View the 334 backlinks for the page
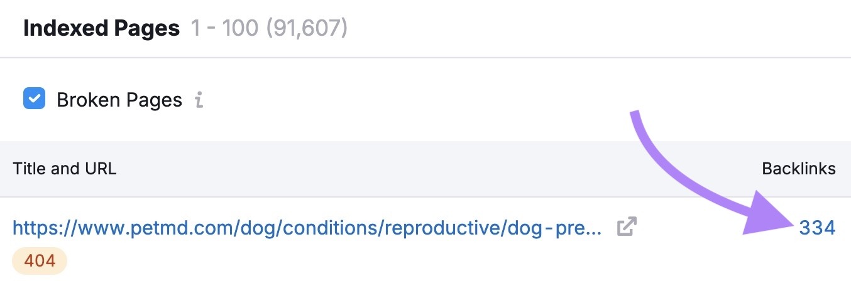Screen dimensions: 851x291 817,228
